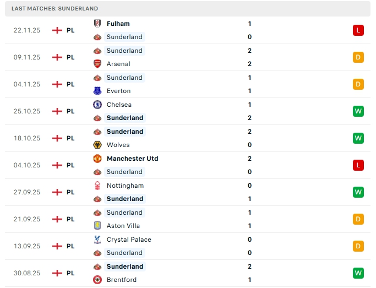
Task: Click the Crystal Palace crest icon
Action: coord(97,240)
